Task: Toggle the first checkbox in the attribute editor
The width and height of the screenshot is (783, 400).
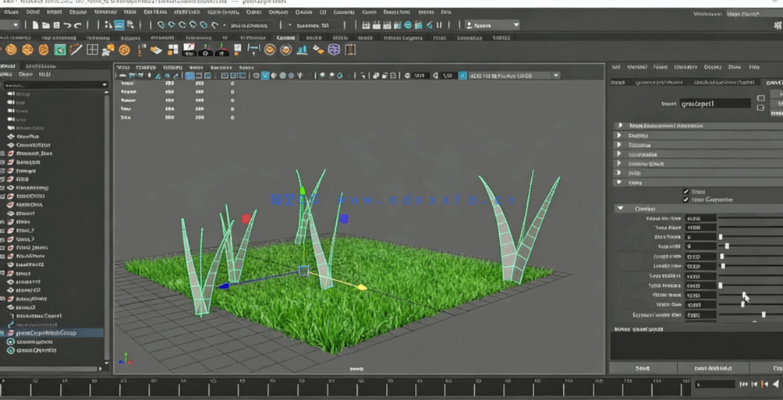Action: [686, 191]
